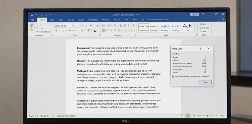This screenshot has width=252, height=124.
Task: Click the Increase Indent icon
Action: 125,26
